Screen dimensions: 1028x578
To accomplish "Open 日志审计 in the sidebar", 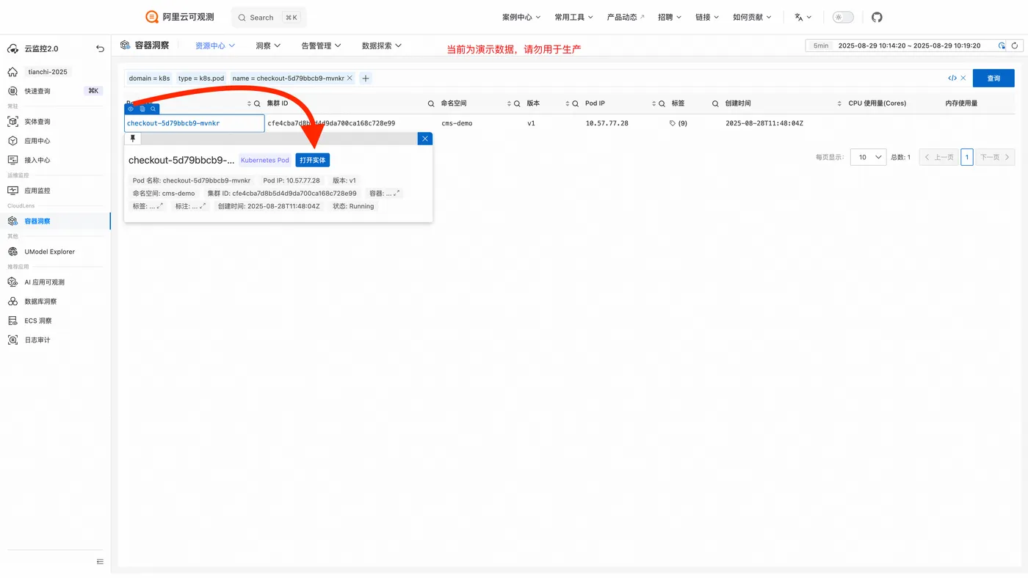I will 37,340.
